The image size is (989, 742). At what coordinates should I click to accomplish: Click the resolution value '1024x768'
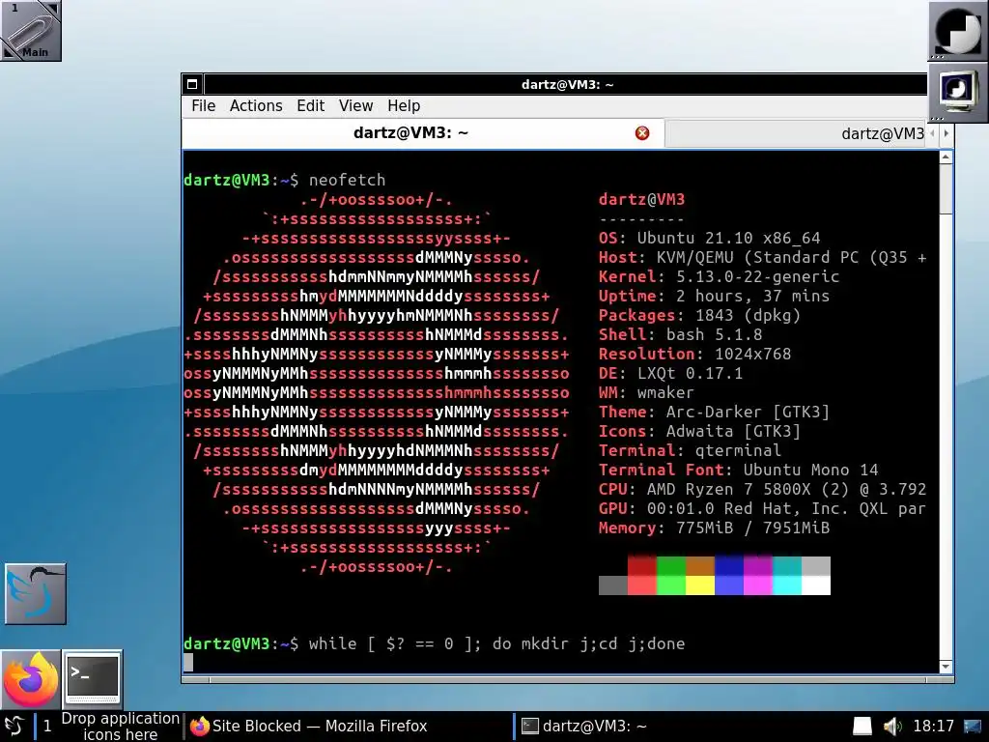point(752,354)
